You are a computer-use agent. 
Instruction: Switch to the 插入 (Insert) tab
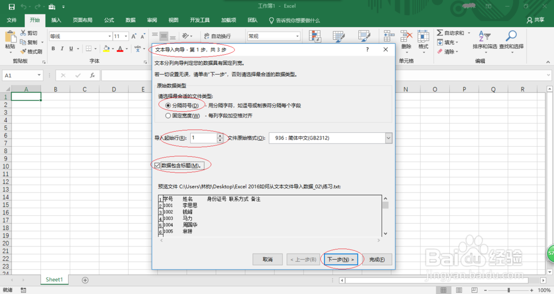(x=56, y=20)
